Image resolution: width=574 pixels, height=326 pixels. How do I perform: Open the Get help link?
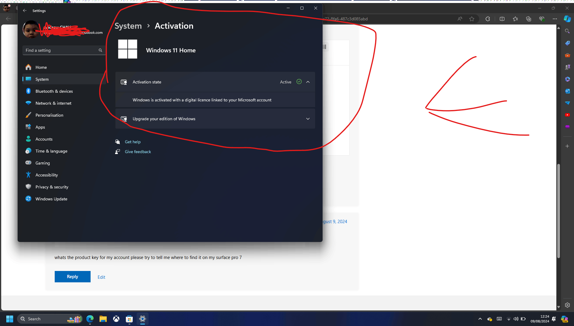132,142
